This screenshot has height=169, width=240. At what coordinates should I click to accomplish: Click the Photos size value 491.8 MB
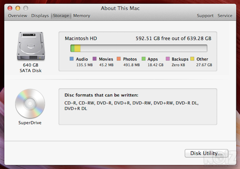[132, 65]
